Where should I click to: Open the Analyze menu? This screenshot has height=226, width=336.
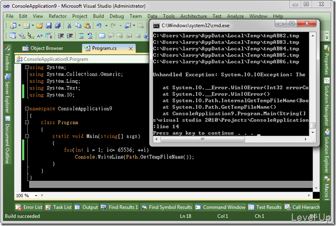[235, 16]
